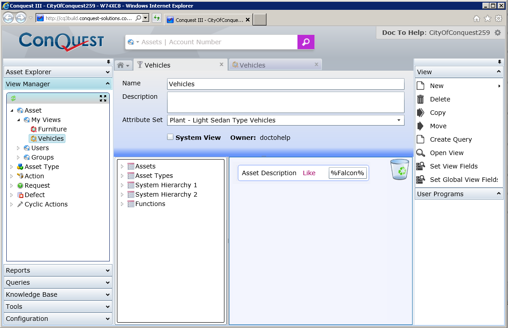Click the Like operator link
Viewport: 508px width, 328px height.
point(309,173)
